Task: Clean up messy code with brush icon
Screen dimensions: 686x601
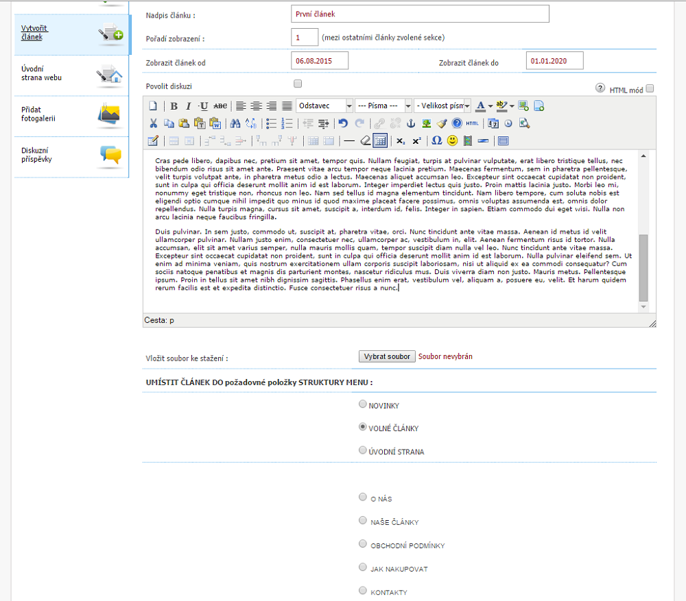Action: coord(442,123)
